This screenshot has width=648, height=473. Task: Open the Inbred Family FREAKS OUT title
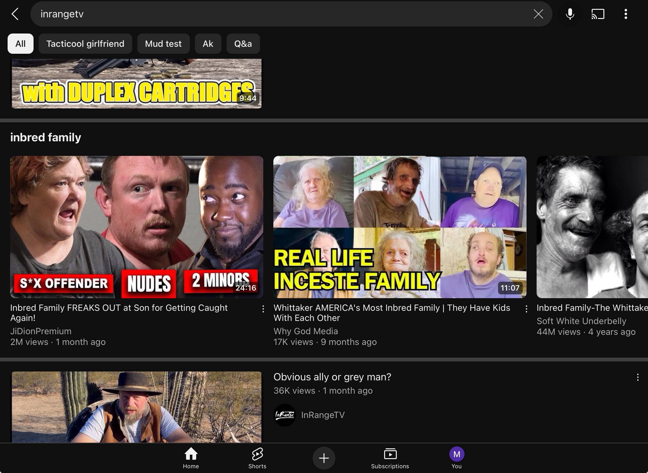[x=119, y=313]
